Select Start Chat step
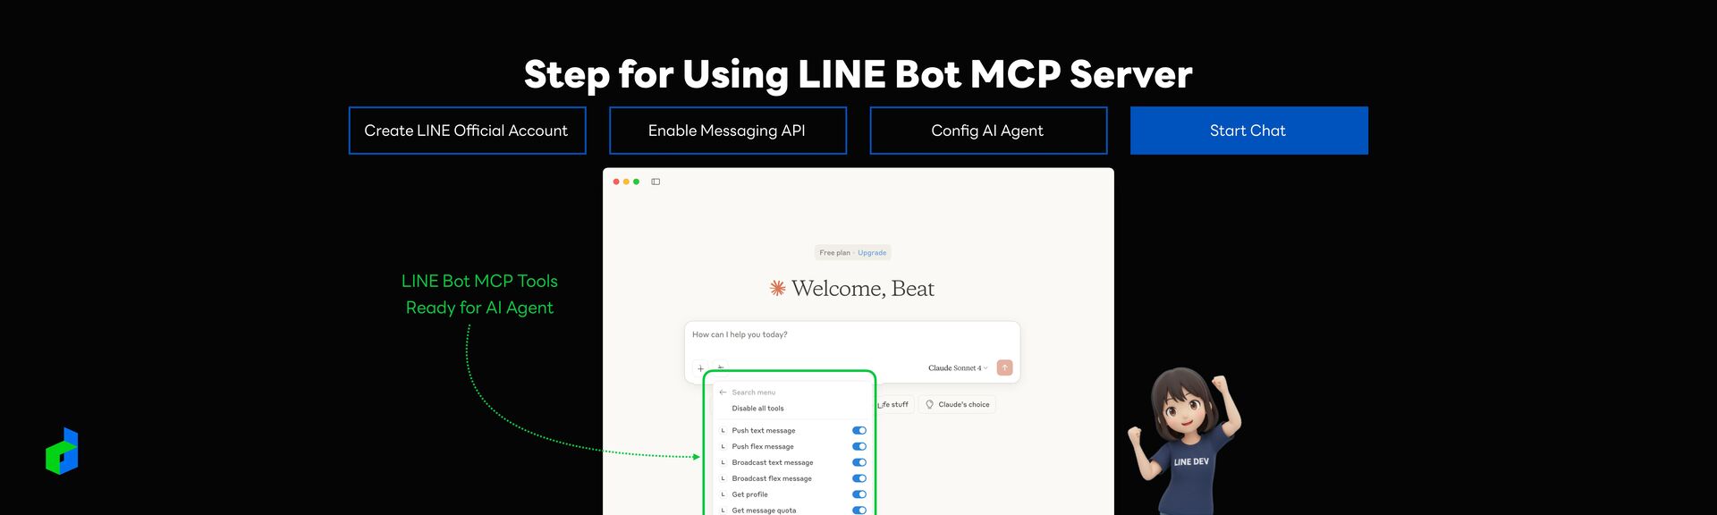Viewport: 1717px width, 515px height. [x=1248, y=131]
